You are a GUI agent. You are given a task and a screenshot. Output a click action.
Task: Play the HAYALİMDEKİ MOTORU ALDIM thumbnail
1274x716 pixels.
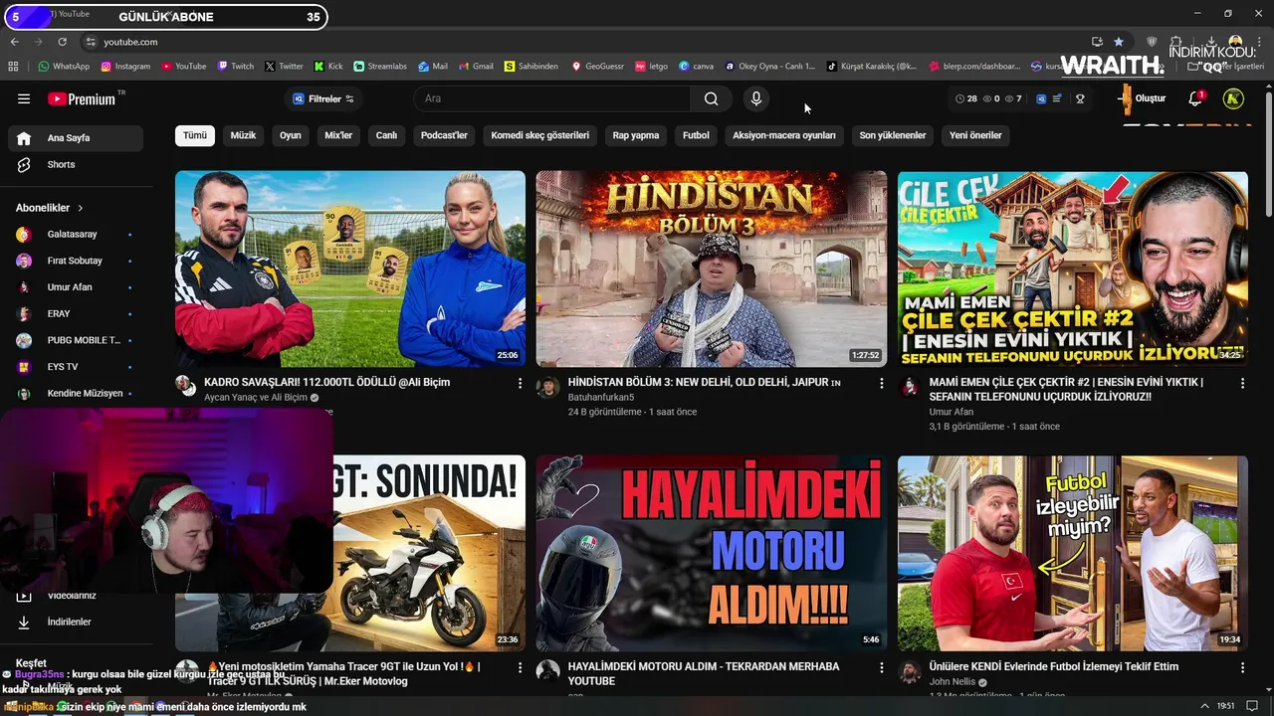[711, 553]
